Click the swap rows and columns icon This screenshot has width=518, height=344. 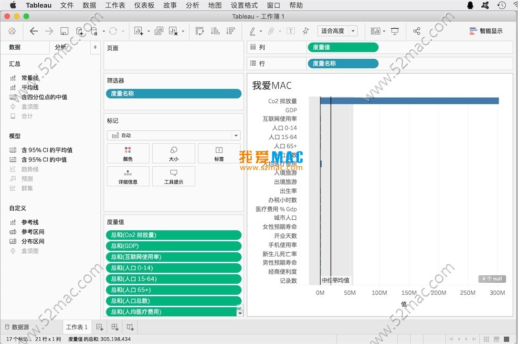coord(200,31)
